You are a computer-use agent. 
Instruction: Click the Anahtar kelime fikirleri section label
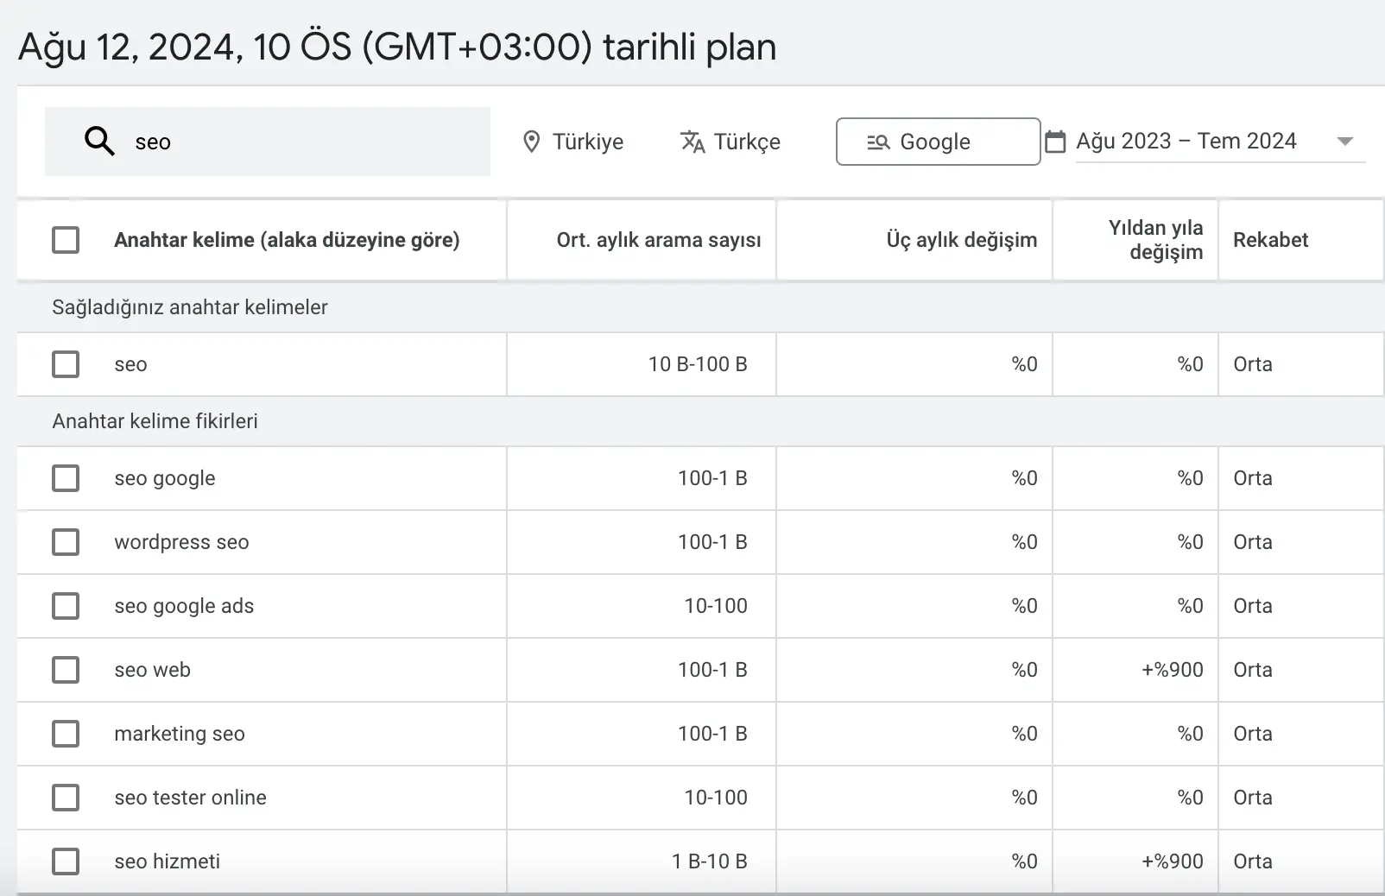(155, 421)
